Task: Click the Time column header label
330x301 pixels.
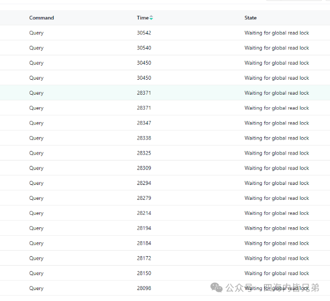Action: pos(143,18)
